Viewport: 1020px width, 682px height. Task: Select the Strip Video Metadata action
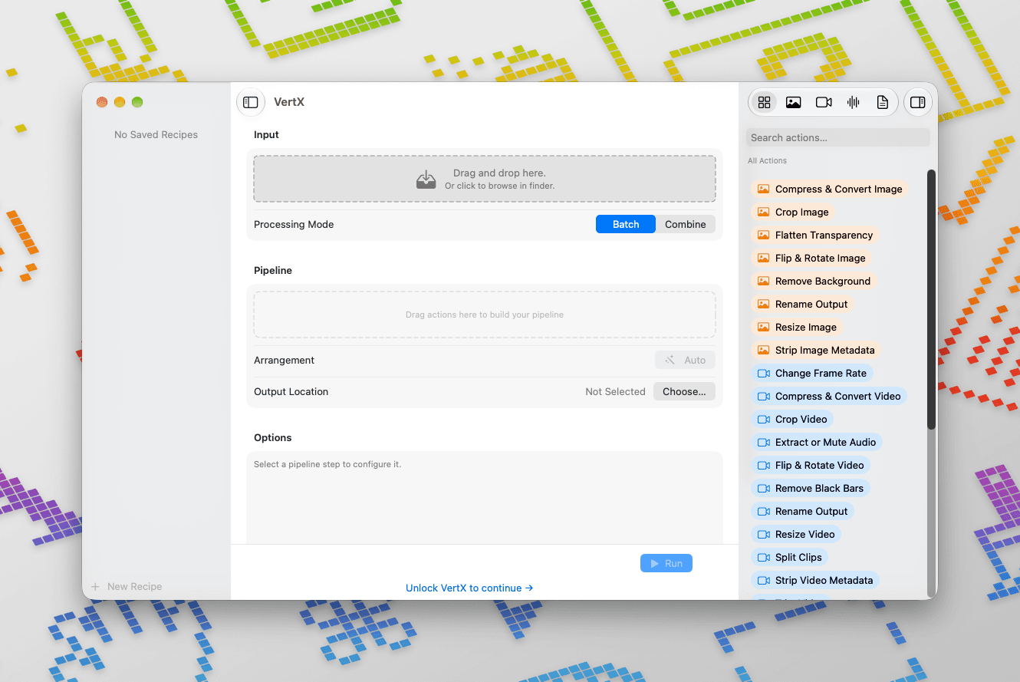point(815,580)
